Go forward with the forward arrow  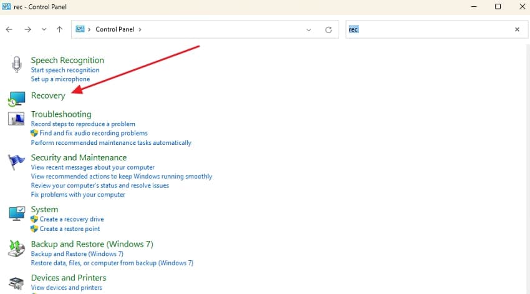click(27, 29)
